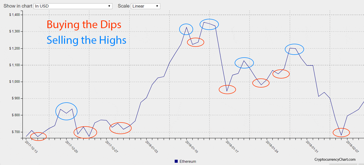Select the blue circle around the 2018-01-10 peak
Viewport: 364px width, 165px height.
[x=186, y=29]
